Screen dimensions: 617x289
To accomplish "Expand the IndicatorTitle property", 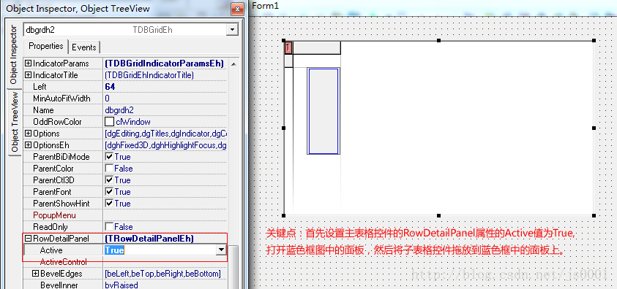I will click(x=29, y=75).
